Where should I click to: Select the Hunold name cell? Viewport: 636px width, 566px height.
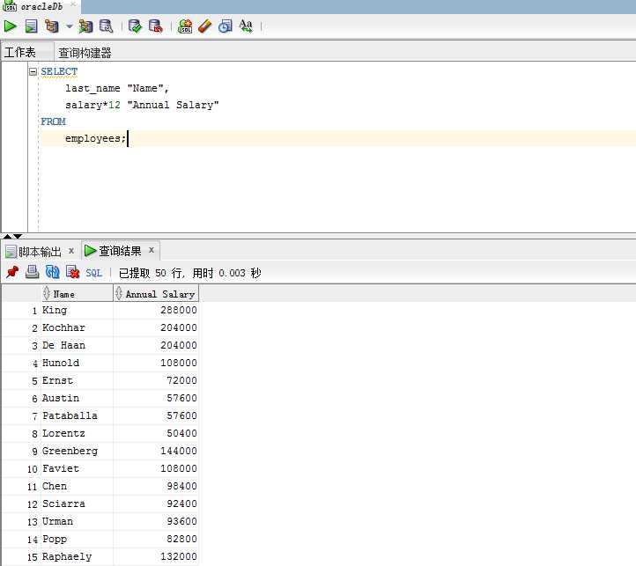pyautogui.click(x=77, y=363)
